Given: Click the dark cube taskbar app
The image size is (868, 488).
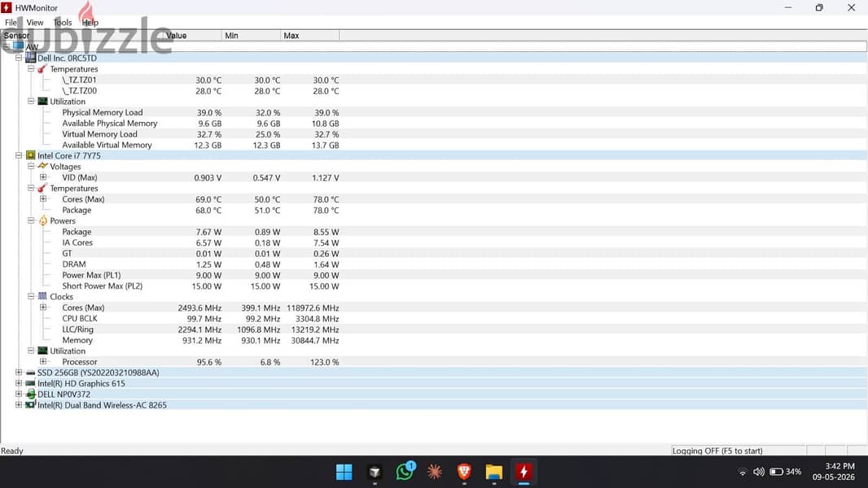Looking at the screenshot, I should tap(375, 472).
